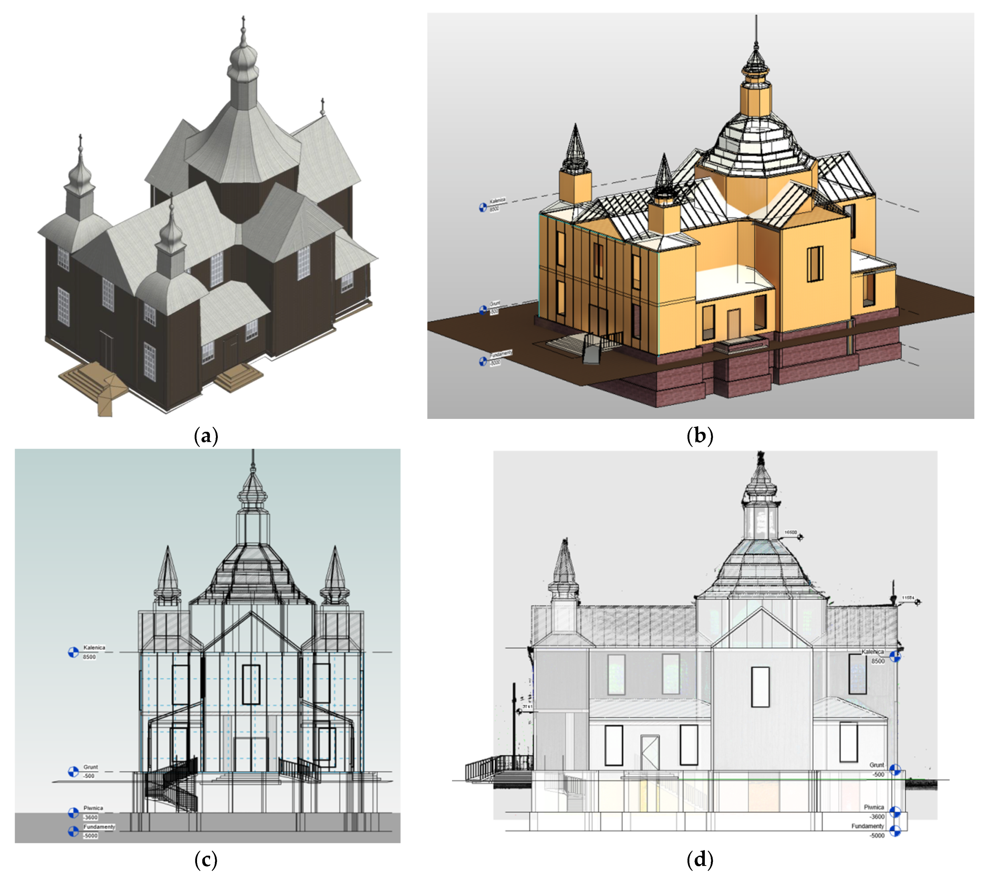Click Fundamenty level marker in side elevation (d)

895,831
